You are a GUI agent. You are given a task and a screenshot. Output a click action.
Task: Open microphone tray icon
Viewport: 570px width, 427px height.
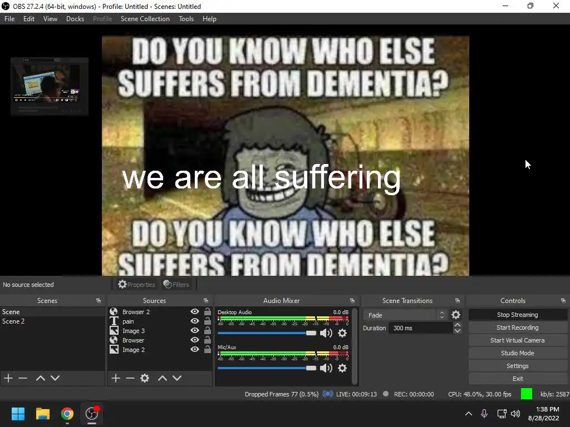tap(484, 414)
